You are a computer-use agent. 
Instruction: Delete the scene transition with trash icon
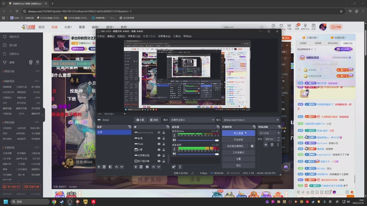pyautogui.click(x=272, y=145)
